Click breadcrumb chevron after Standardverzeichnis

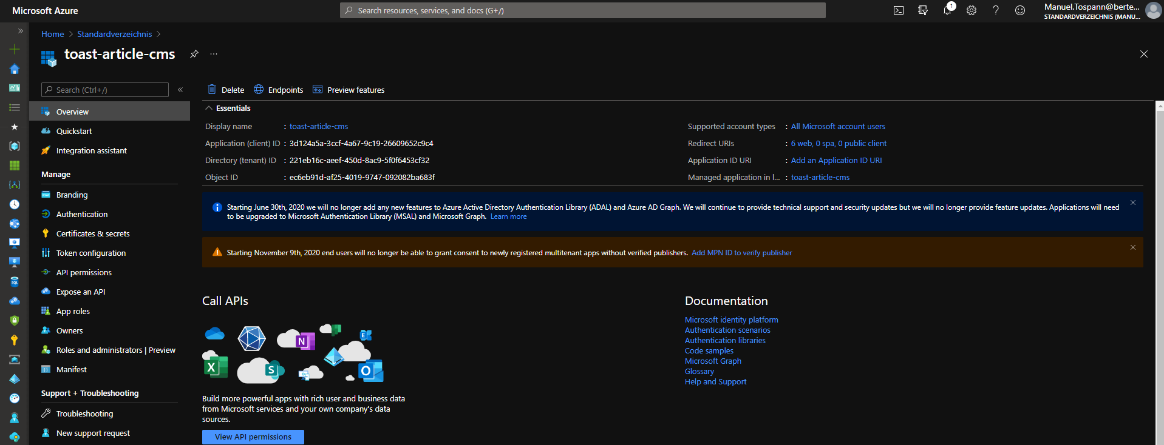[x=158, y=34]
